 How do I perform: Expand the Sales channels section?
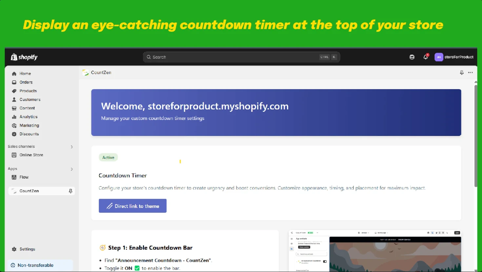[x=72, y=147]
